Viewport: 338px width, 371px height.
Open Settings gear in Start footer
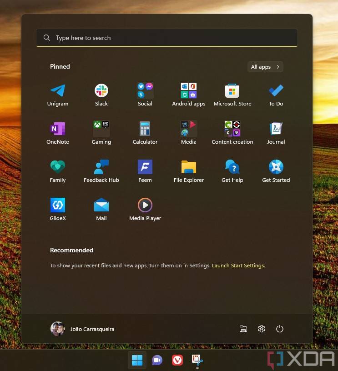pyautogui.click(x=261, y=329)
